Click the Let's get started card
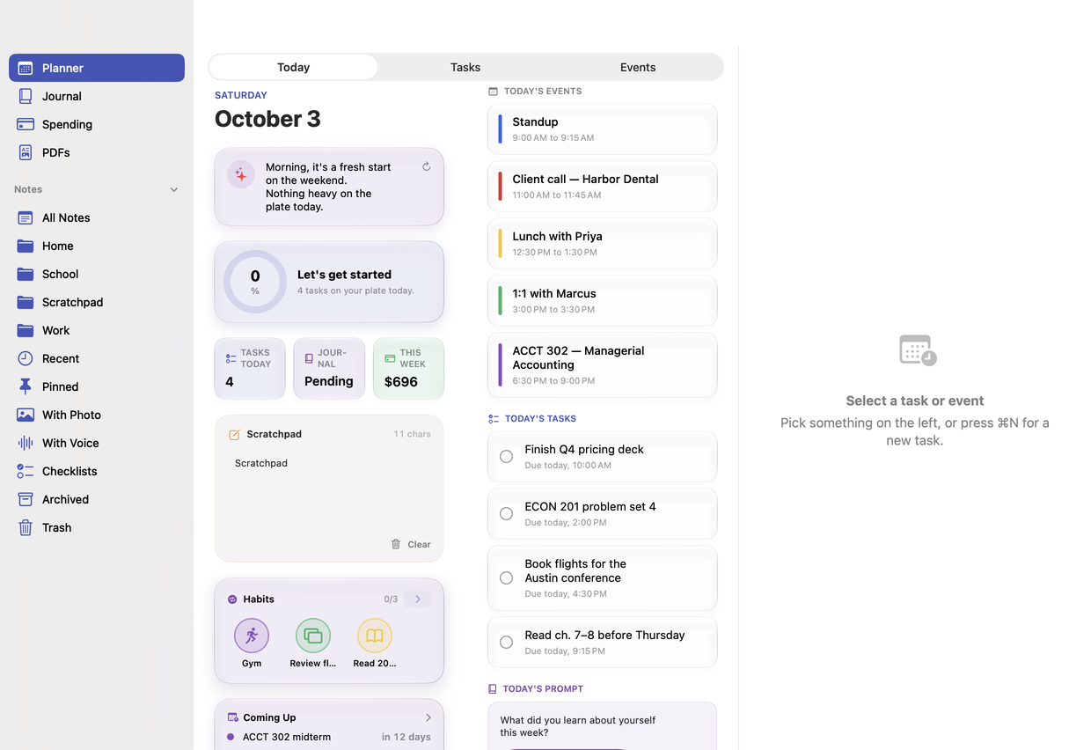The width and height of the screenshot is (1091, 750). (329, 282)
